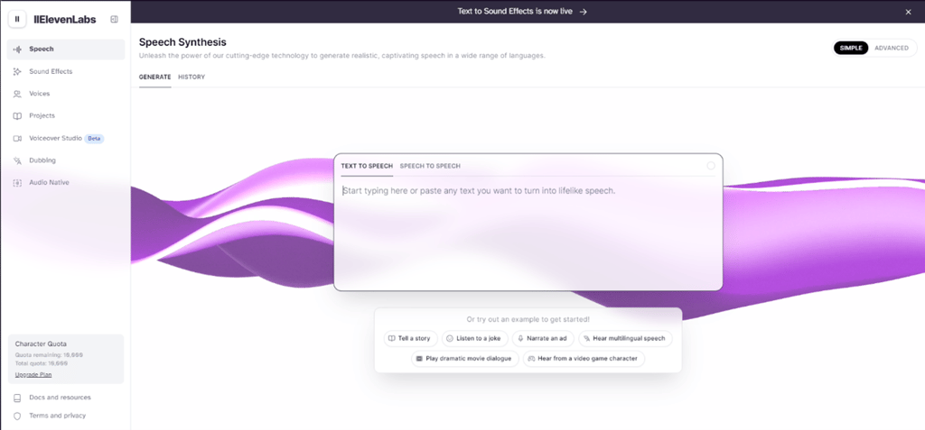Click the translate icon on Hear multilingual speech
The height and width of the screenshot is (430, 925).
pyautogui.click(x=587, y=339)
